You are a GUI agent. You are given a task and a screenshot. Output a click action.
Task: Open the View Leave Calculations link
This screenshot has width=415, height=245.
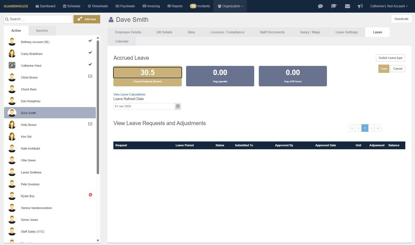(129, 94)
